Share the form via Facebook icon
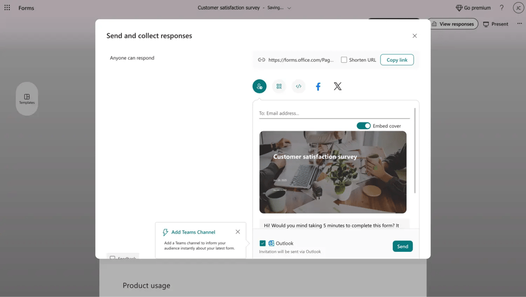This screenshot has width=526, height=297. tap(318, 86)
